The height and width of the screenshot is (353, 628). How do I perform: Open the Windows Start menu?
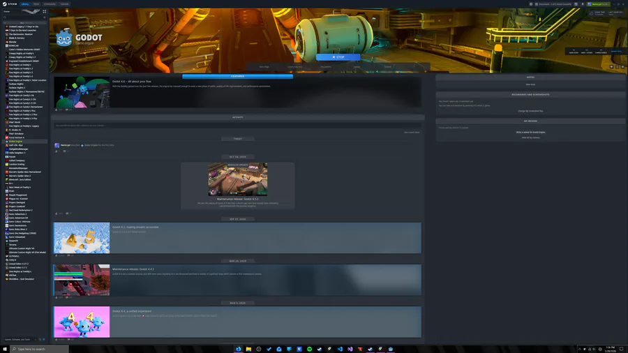click(5, 349)
